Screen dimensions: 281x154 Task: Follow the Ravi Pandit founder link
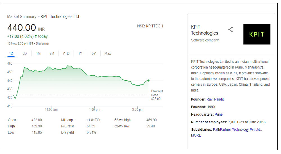coord(215,99)
